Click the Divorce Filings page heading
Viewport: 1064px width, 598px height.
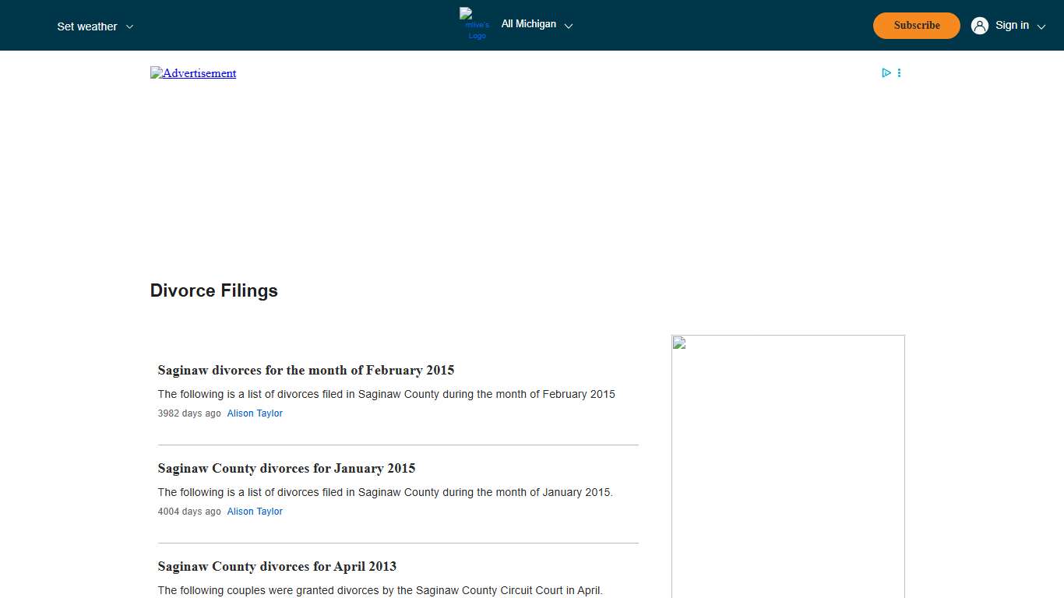point(213,290)
